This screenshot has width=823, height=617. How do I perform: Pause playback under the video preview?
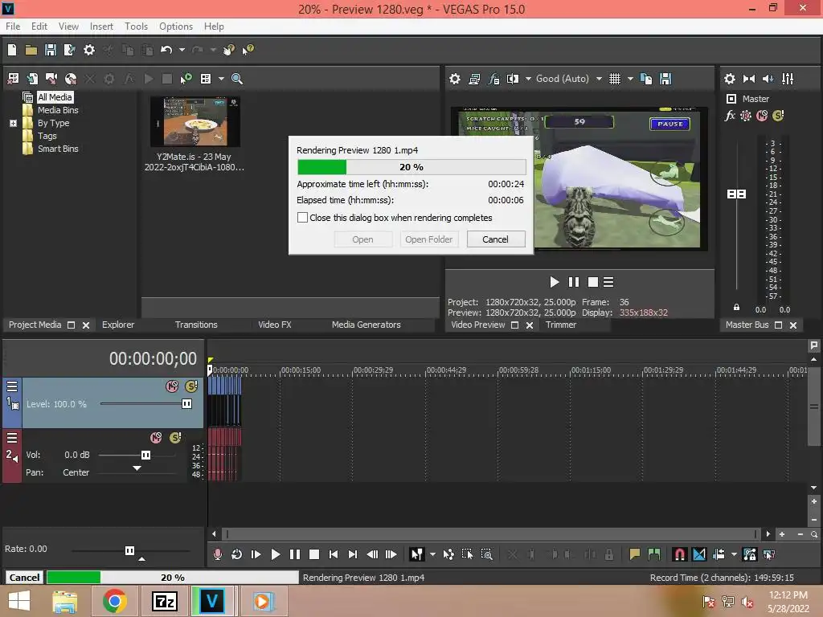pos(574,282)
